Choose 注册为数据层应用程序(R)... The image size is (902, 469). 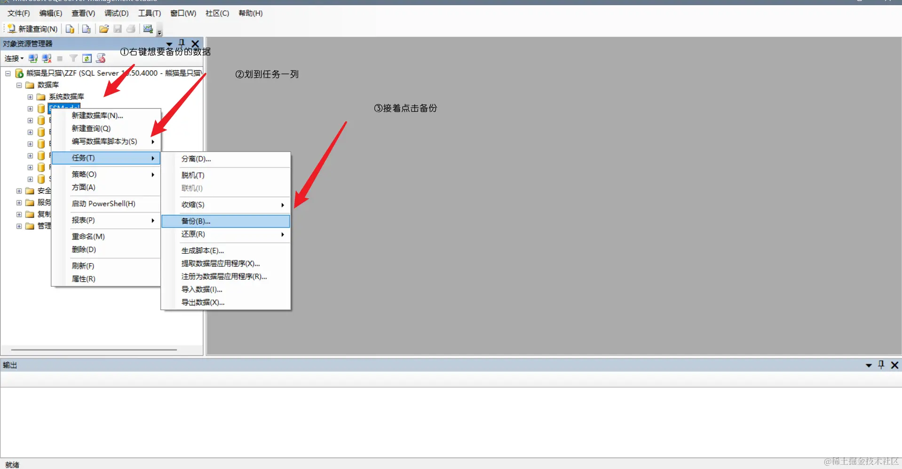point(226,276)
